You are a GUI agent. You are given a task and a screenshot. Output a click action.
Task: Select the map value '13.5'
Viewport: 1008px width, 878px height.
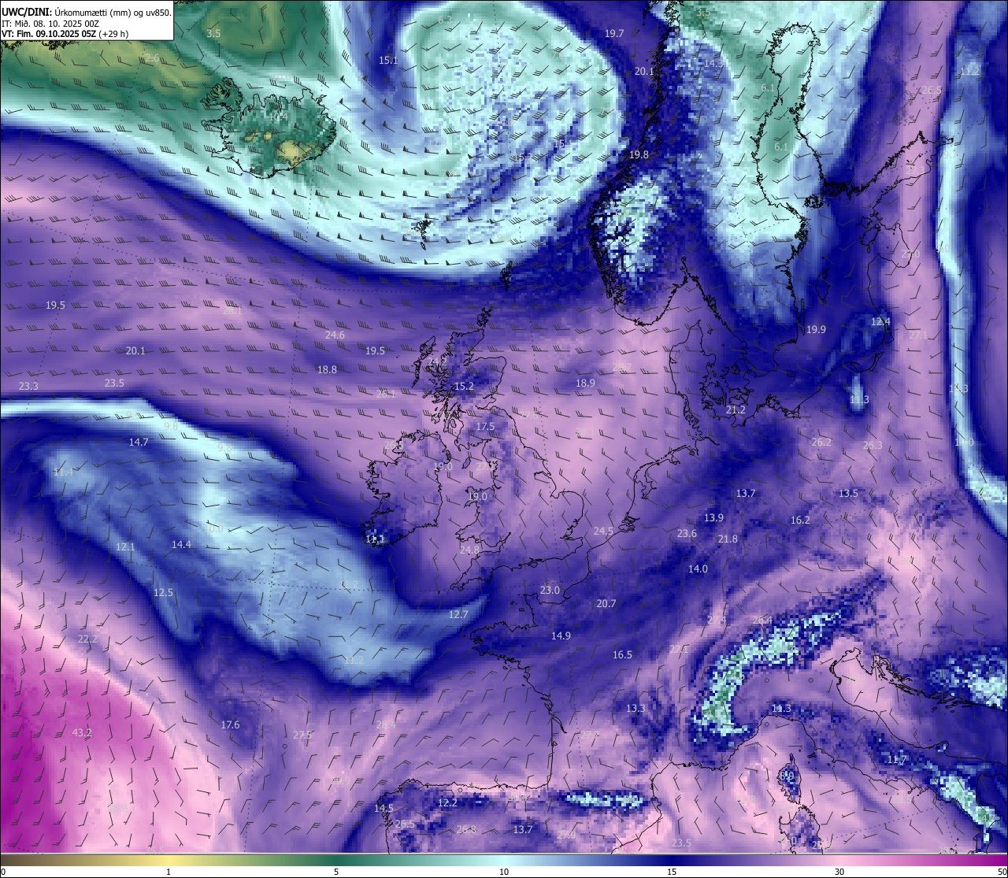click(x=848, y=493)
